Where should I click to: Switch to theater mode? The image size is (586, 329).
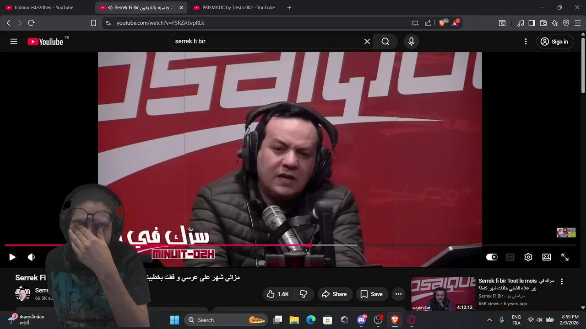[x=547, y=257]
